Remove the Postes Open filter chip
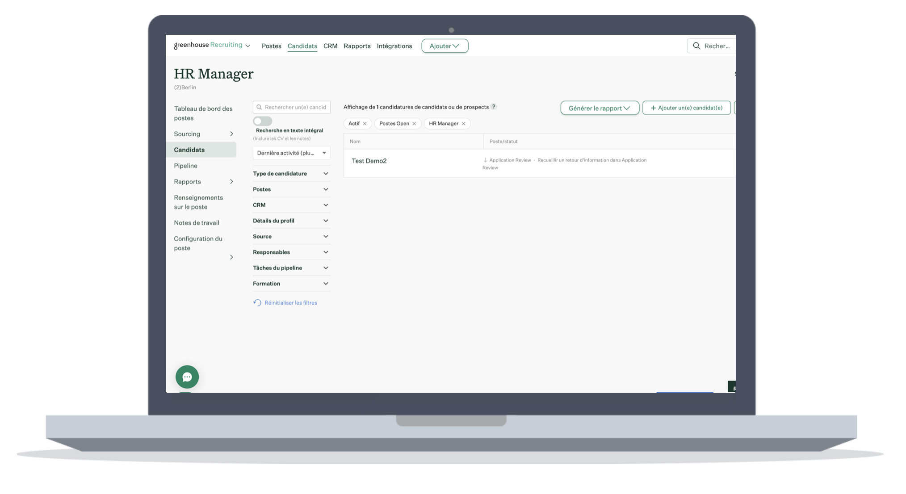Screen dimensions: 906x494 [414, 124]
